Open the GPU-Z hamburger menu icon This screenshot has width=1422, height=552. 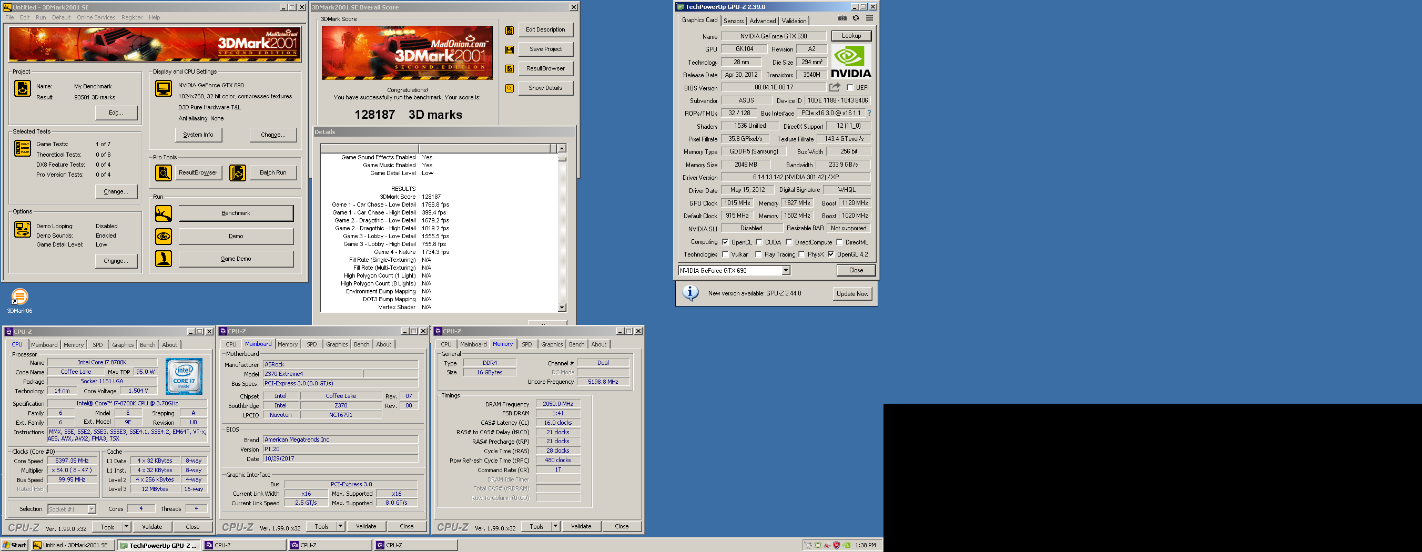point(869,18)
